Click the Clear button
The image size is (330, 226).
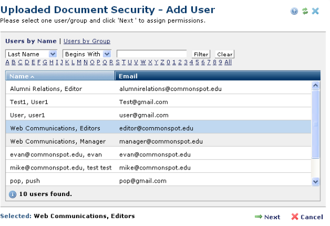click(x=225, y=54)
